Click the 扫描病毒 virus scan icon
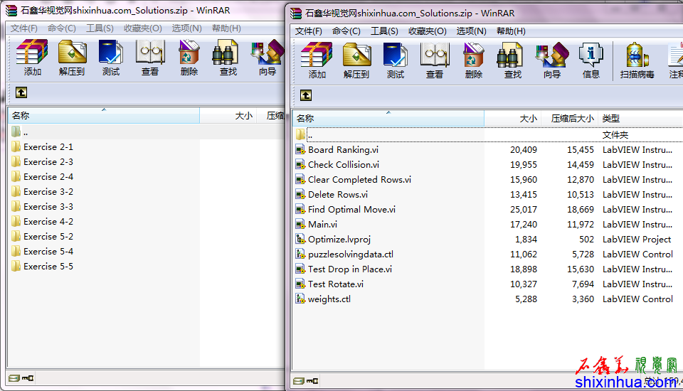The image size is (683, 391). [x=636, y=60]
